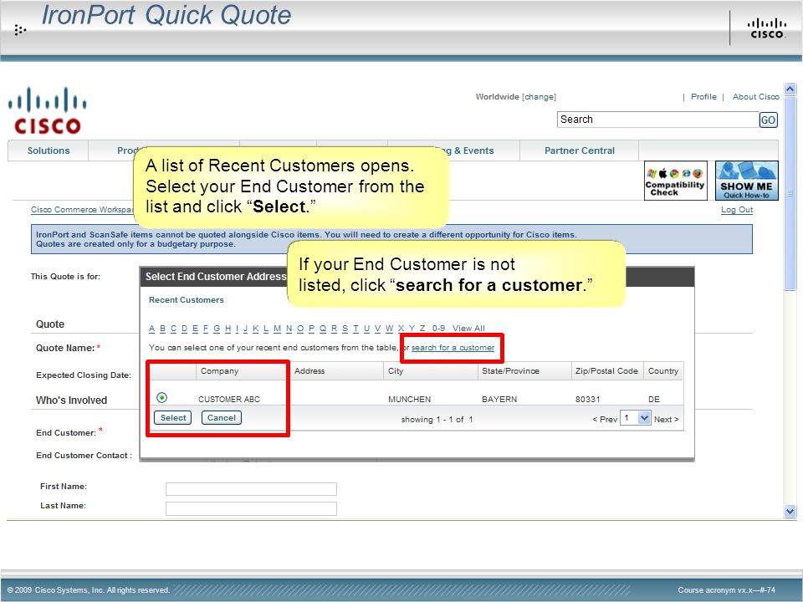
Task: Click the Cisco logo on the slide title bar
Action: [767, 28]
